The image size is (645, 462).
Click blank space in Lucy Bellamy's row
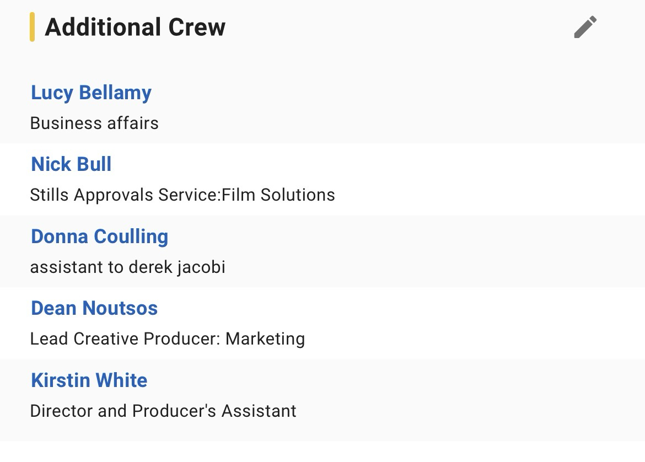(x=441, y=108)
